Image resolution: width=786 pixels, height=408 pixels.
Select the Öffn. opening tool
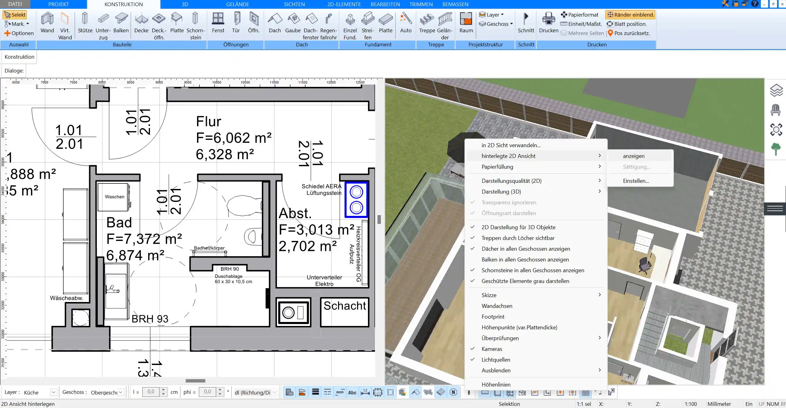tap(254, 23)
